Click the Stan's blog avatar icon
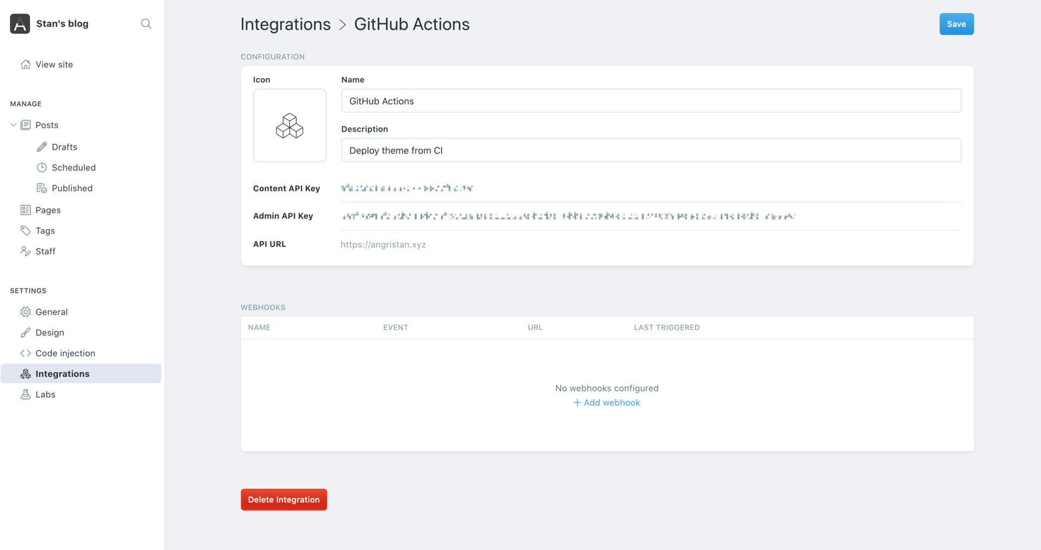The width and height of the screenshot is (1041, 550). 20,23
